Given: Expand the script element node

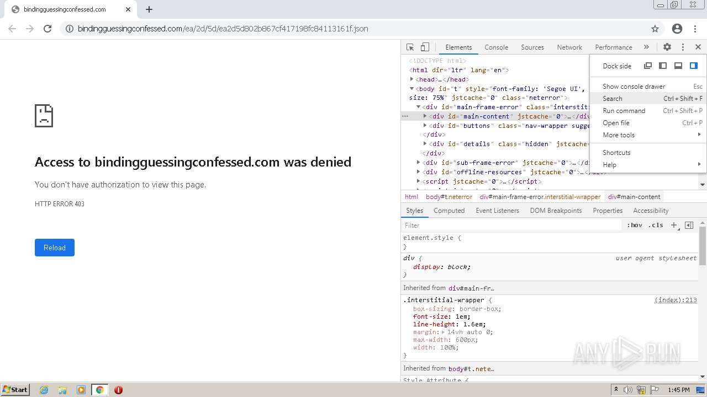Looking at the screenshot, I should click(419, 181).
